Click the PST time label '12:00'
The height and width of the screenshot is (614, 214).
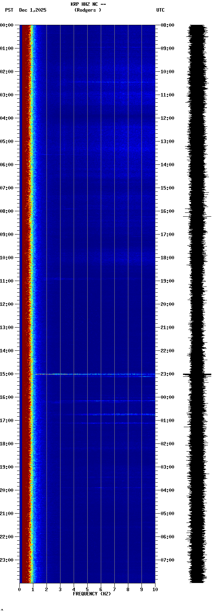pos(7,304)
